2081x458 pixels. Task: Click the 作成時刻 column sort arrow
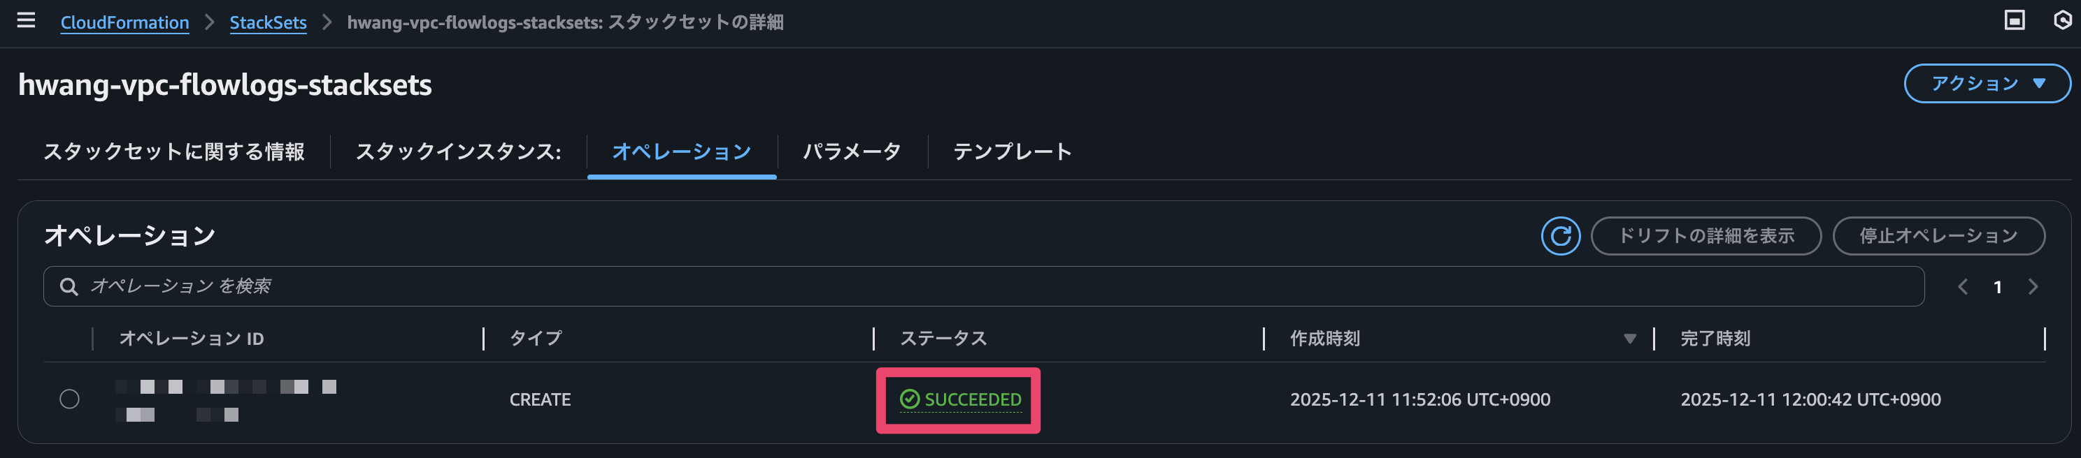(1630, 339)
